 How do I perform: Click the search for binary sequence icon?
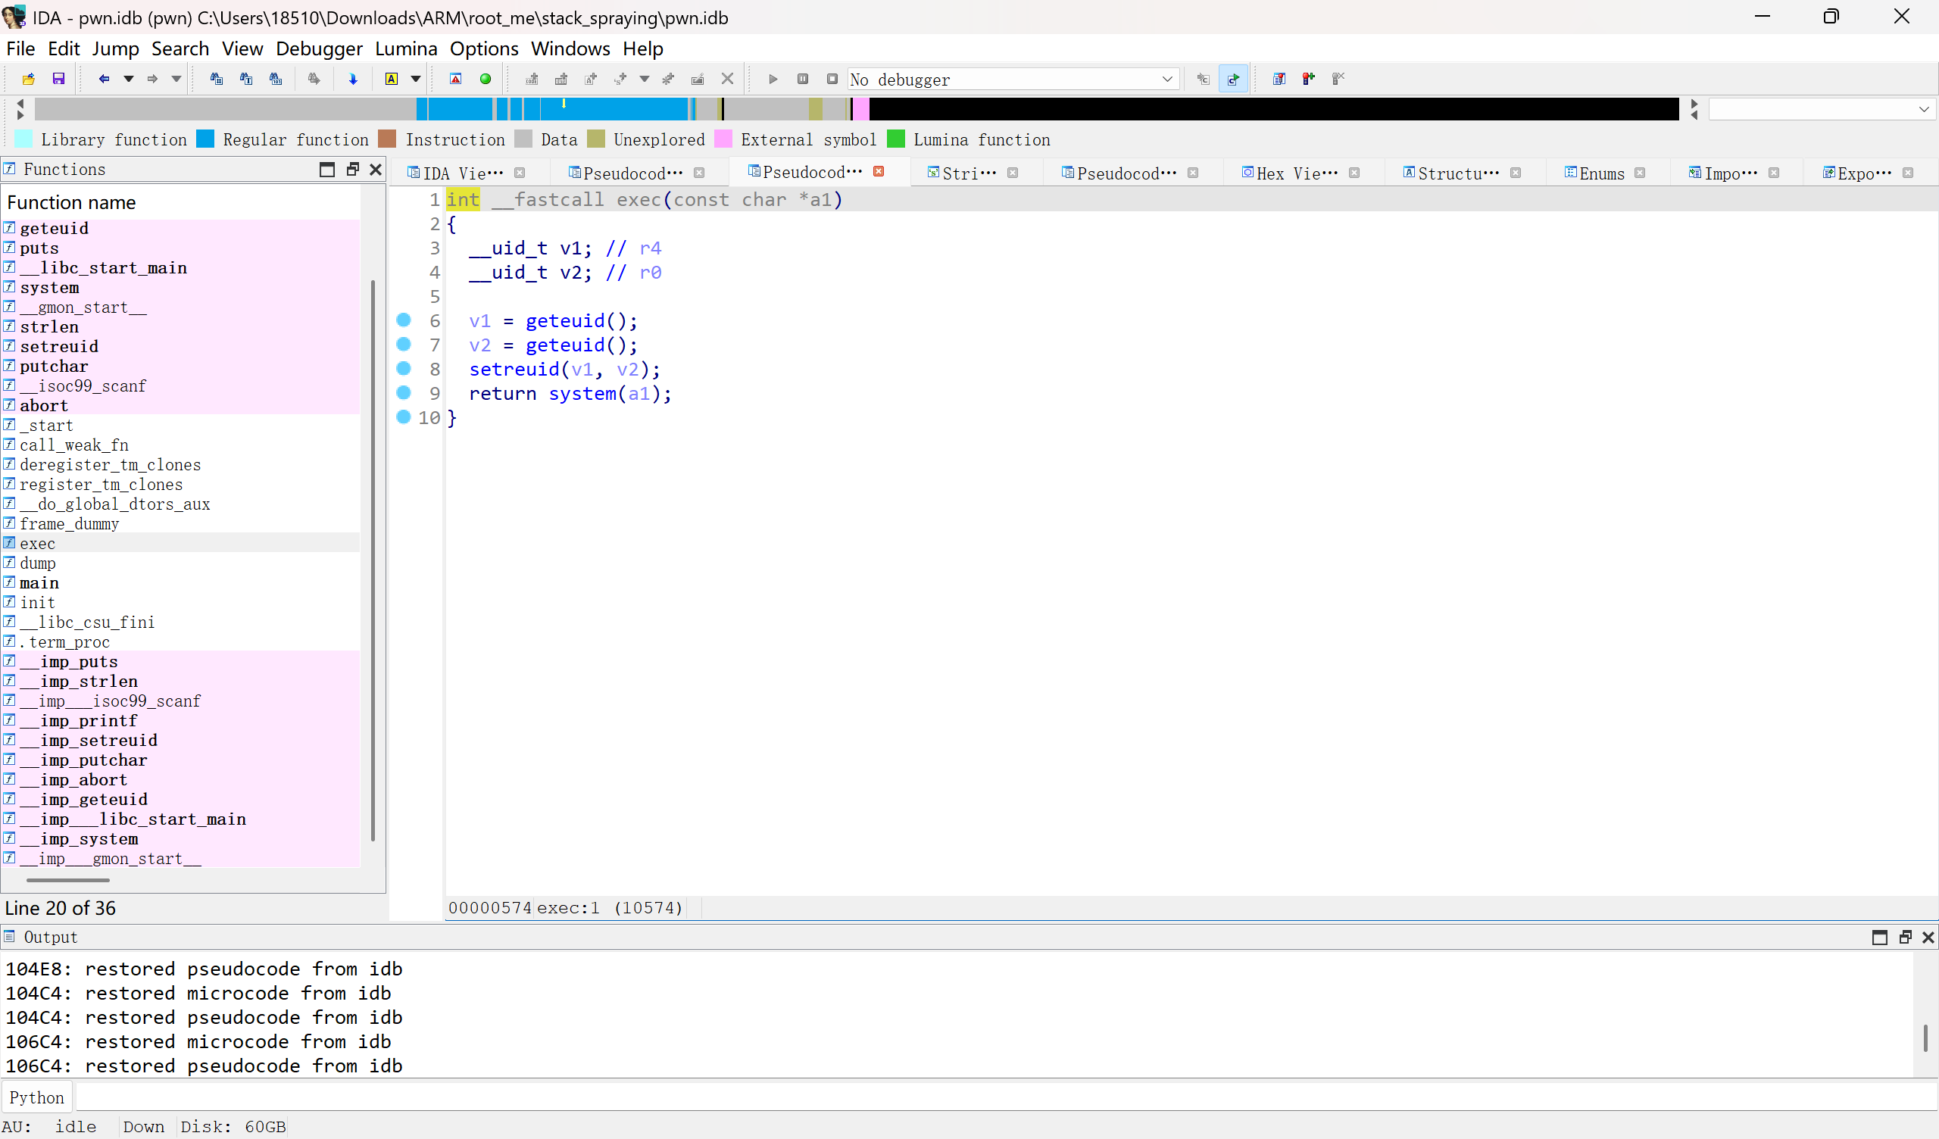coord(276,79)
